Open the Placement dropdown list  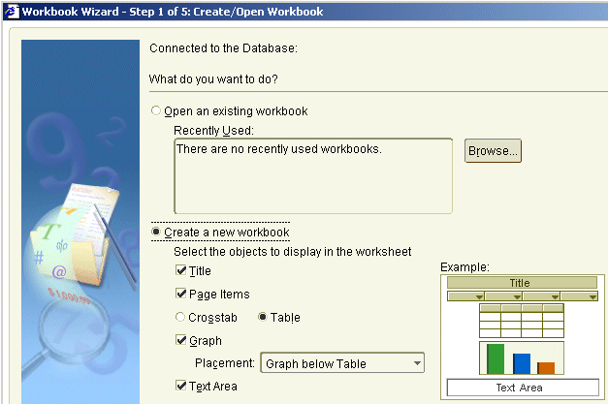pyautogui.click(x=342, y=363)
